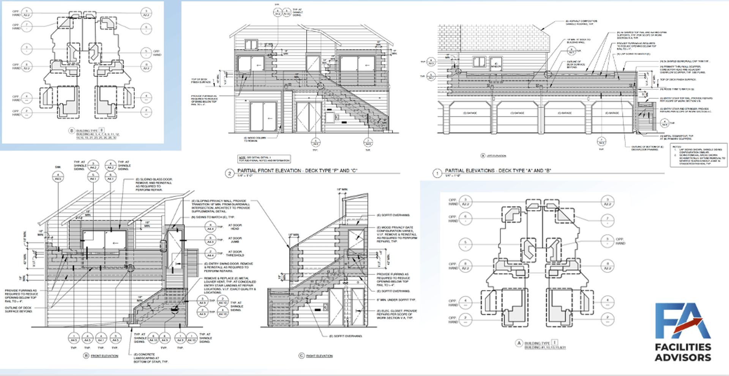Click the 'AT DOOR JAMB' label

pos(235,240)
